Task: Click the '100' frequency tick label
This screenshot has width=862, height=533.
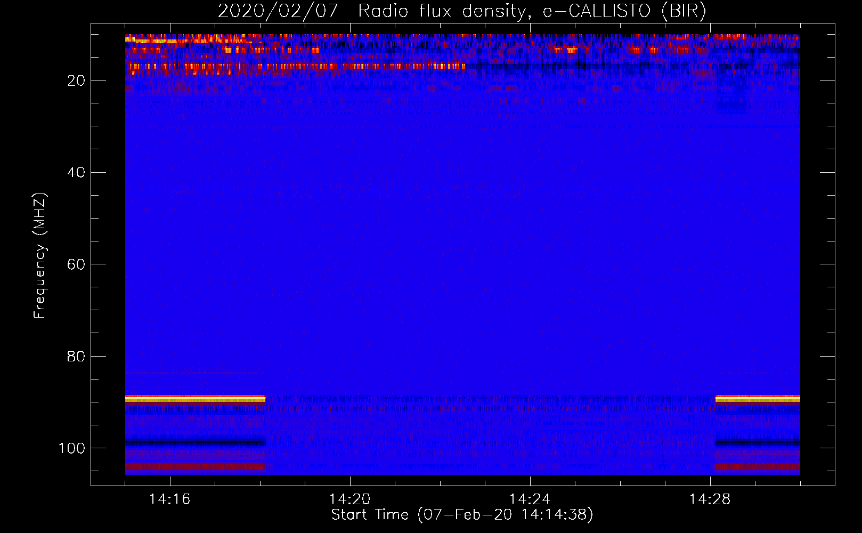Action: (72, 448)
